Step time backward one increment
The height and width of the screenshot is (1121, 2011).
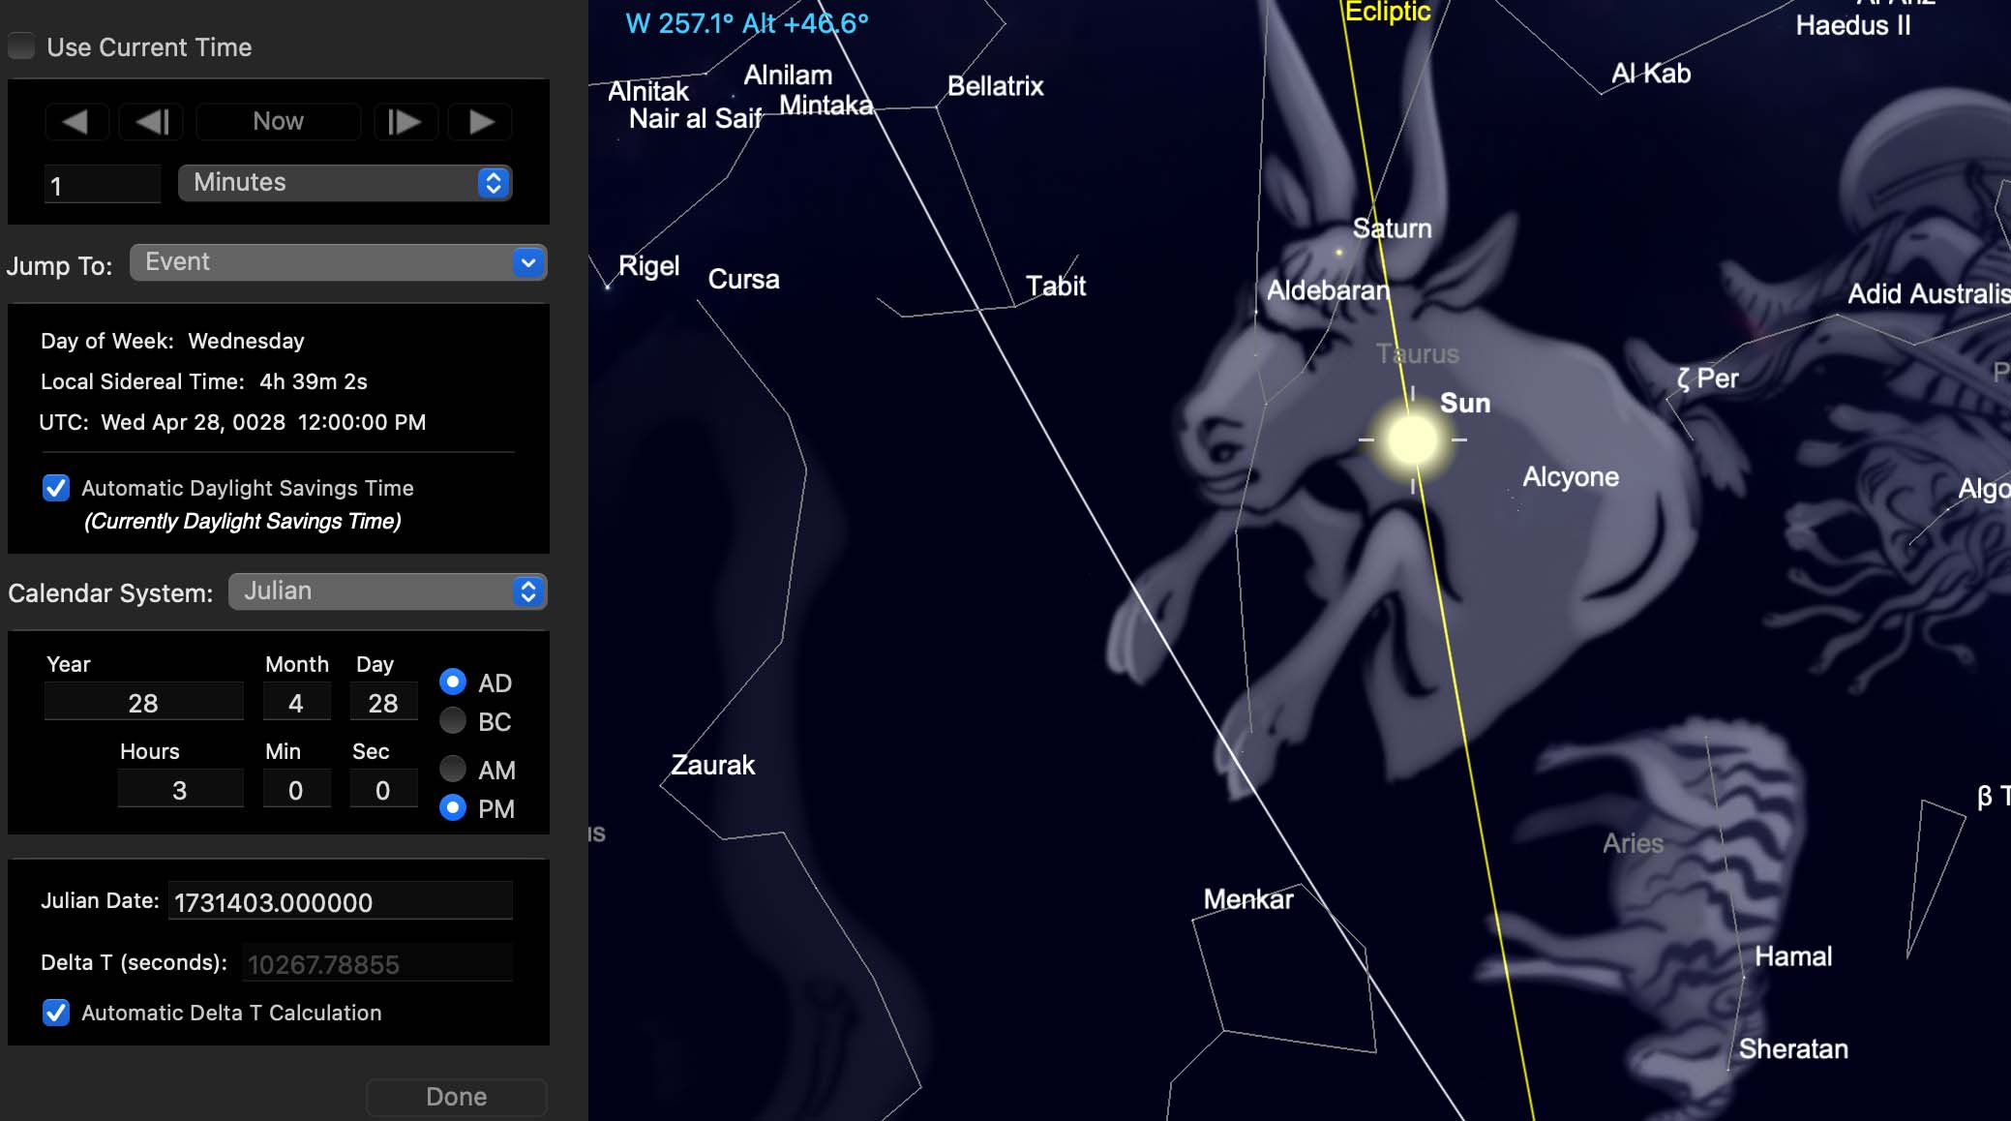click(x=151, y=122)
